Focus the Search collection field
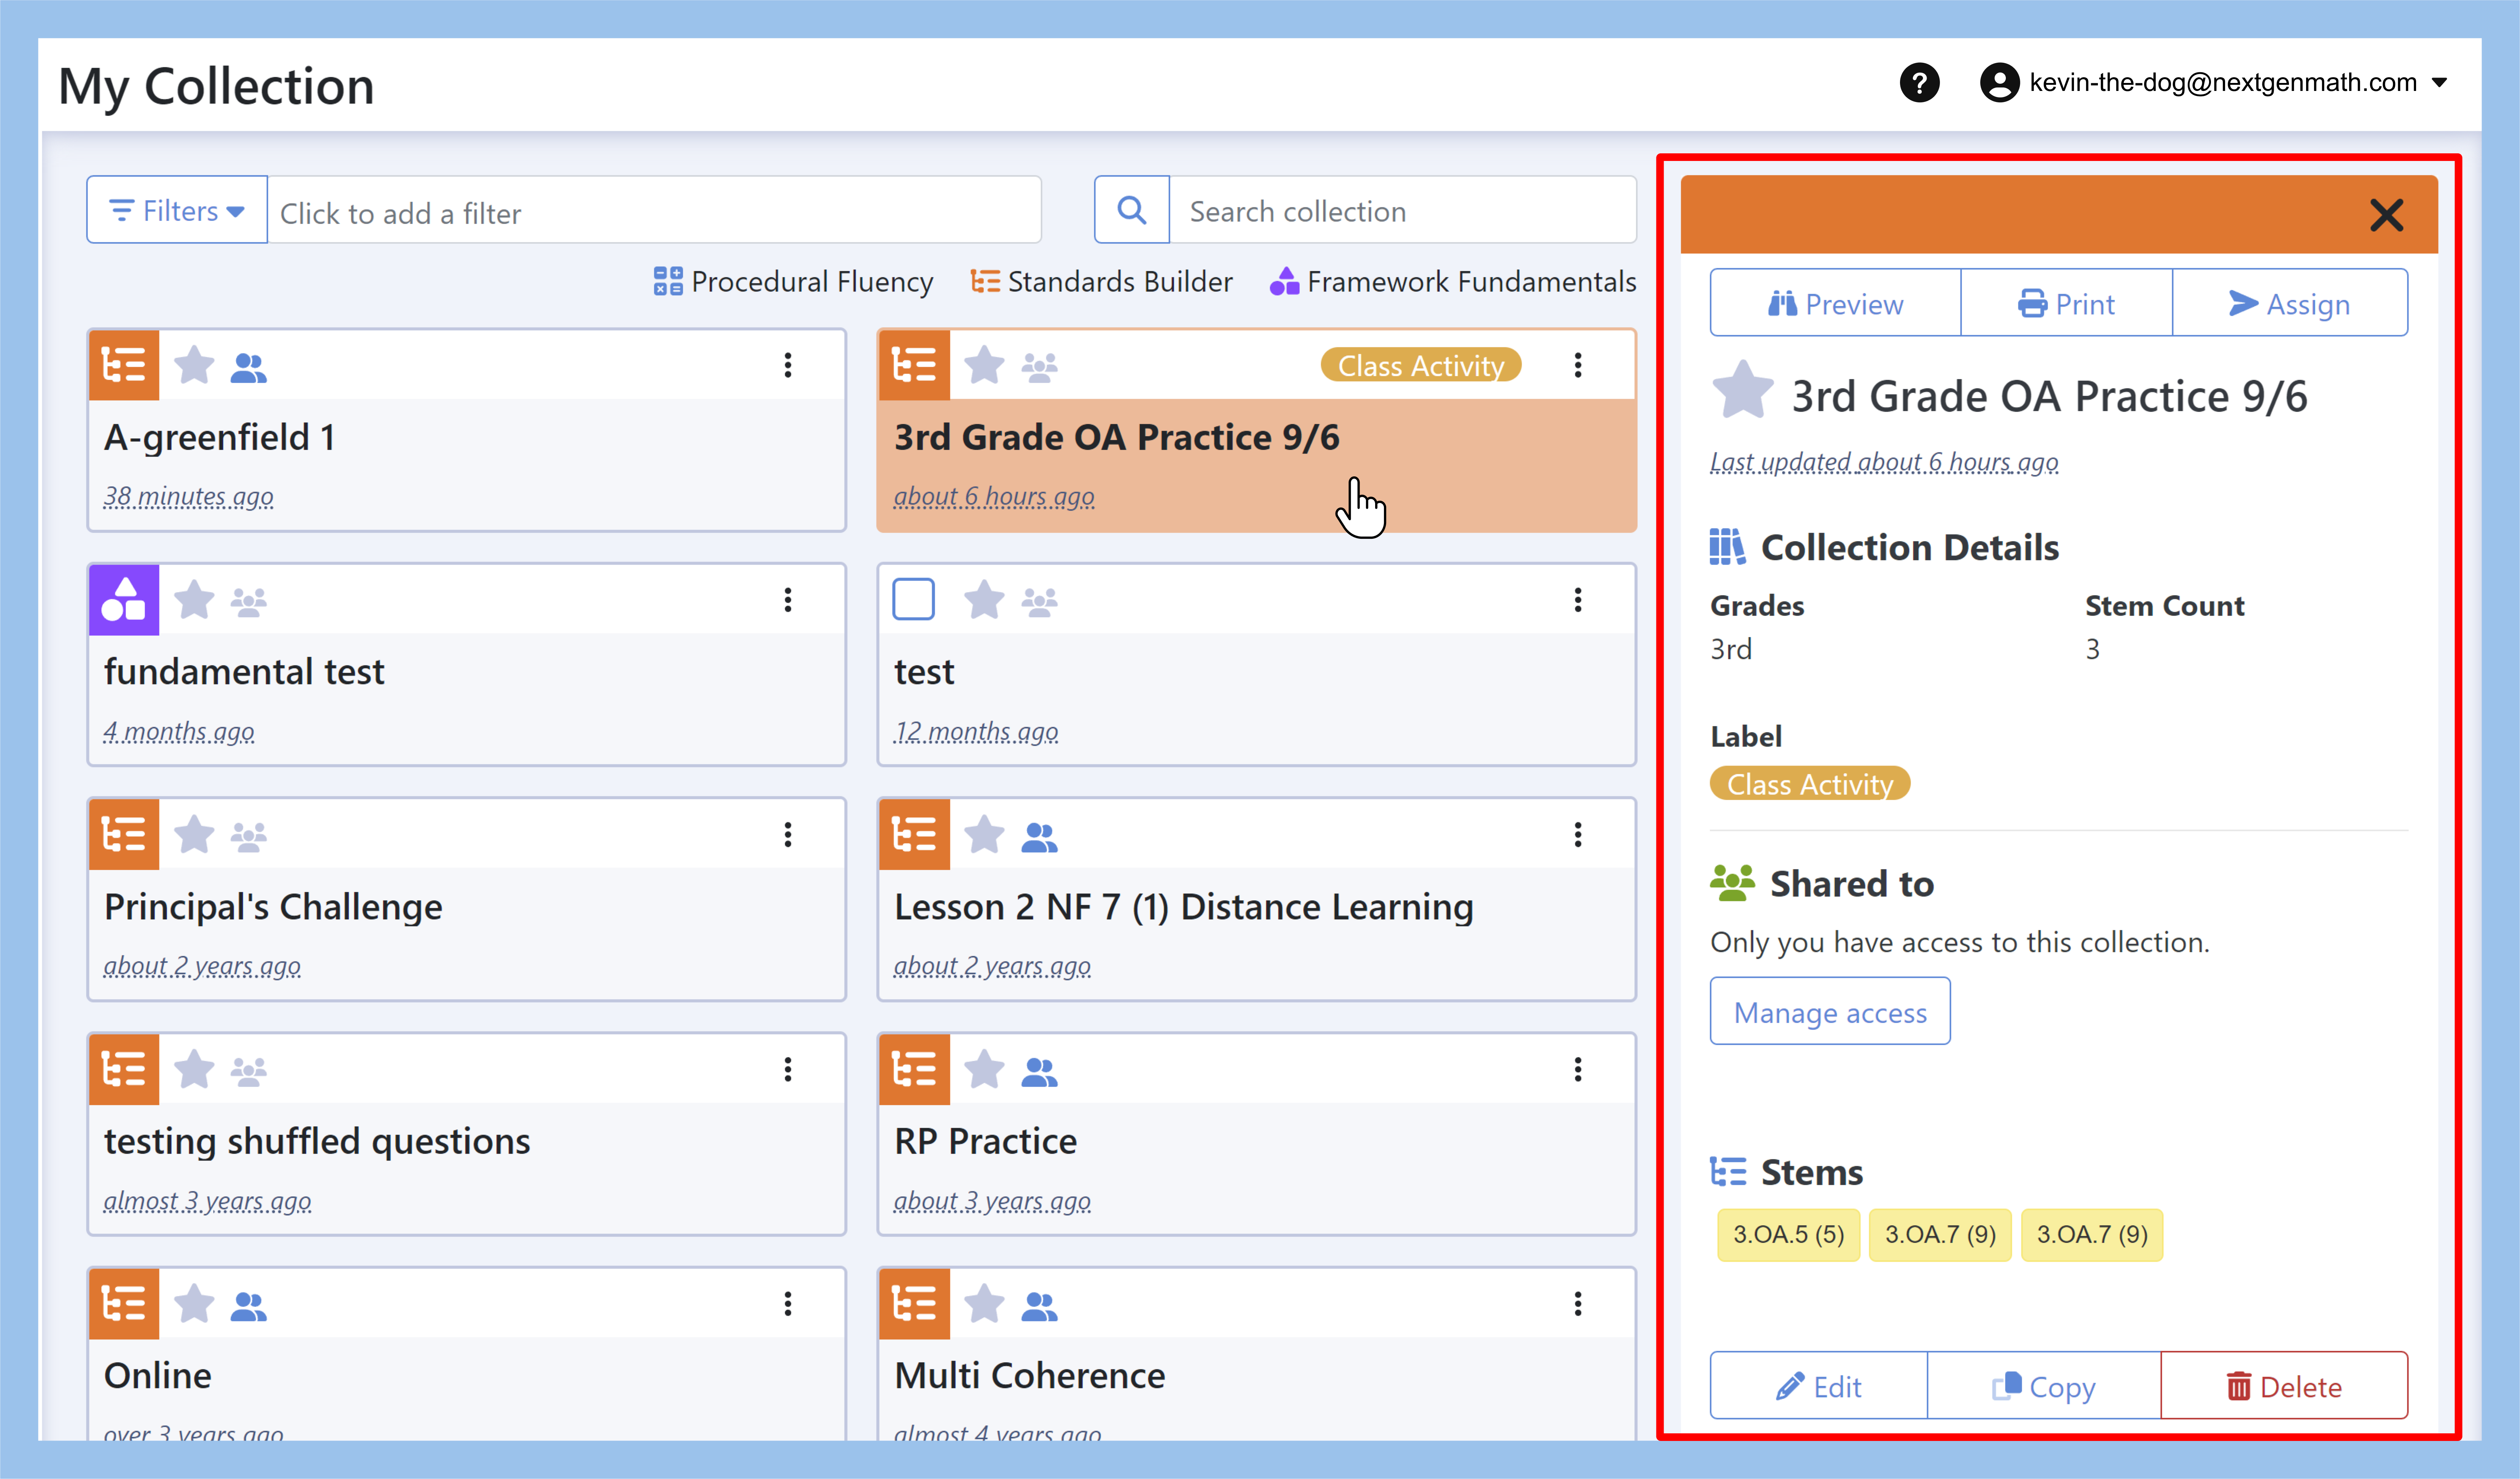 (x=1403, y=210)
